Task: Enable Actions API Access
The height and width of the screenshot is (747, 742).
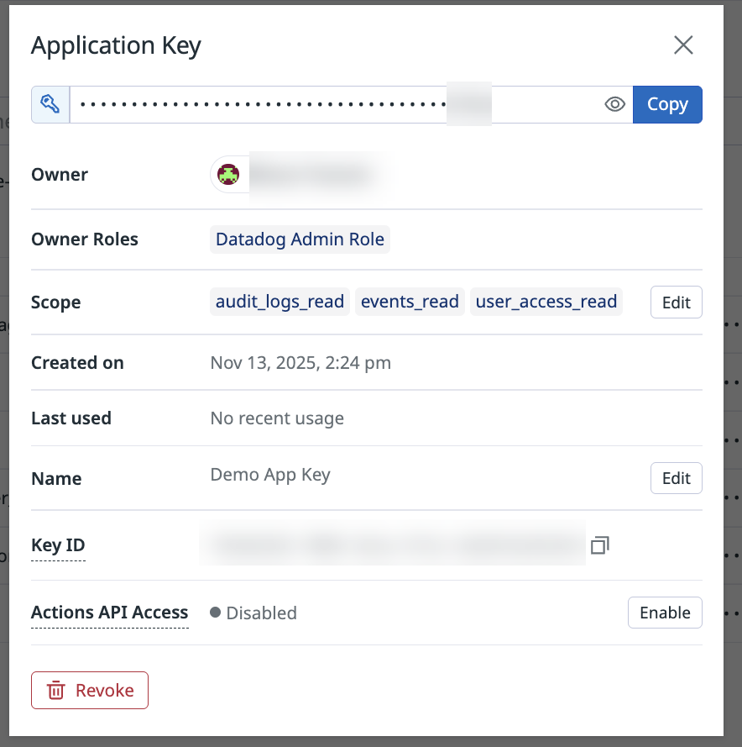Action: click(x=664, y=613)
